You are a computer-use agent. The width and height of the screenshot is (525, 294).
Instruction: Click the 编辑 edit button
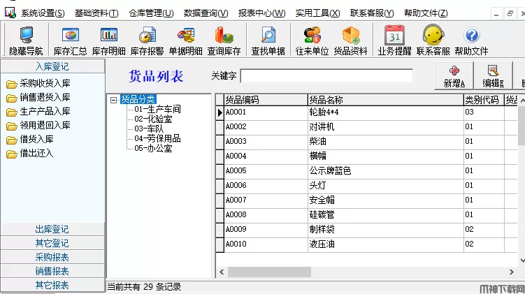492,75
